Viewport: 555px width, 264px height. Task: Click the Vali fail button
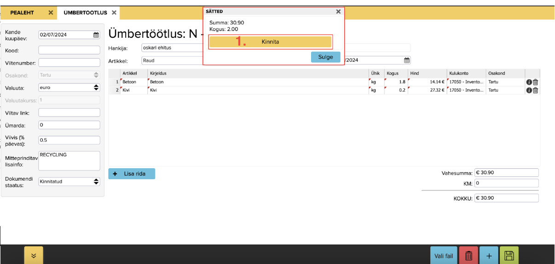(444, 255)
